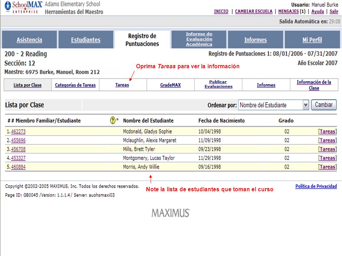The height and width of the screenshot is (256, 342).
Task: Click the Herramientas del Maestro heading
Action: [x=74, y=12]
